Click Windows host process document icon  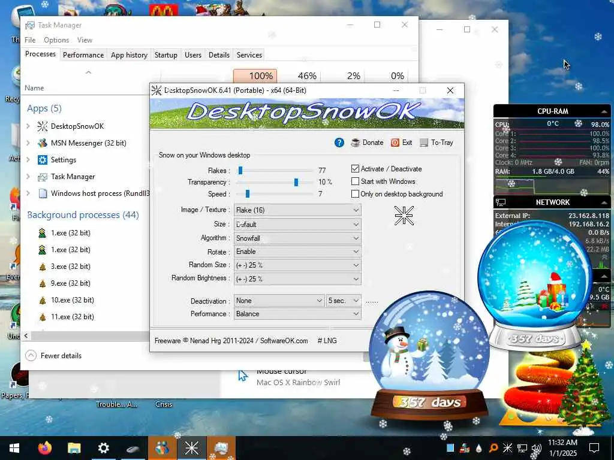click(x=43, y=193)
